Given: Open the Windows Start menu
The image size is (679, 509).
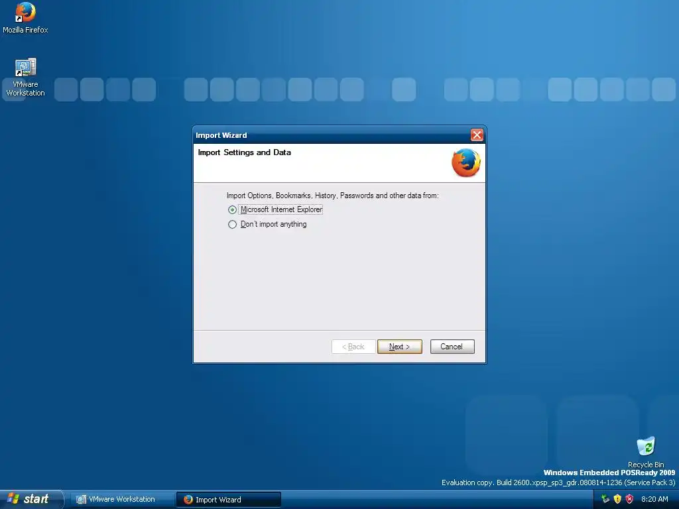Looking at the screenshot, I should coord(31,499).
